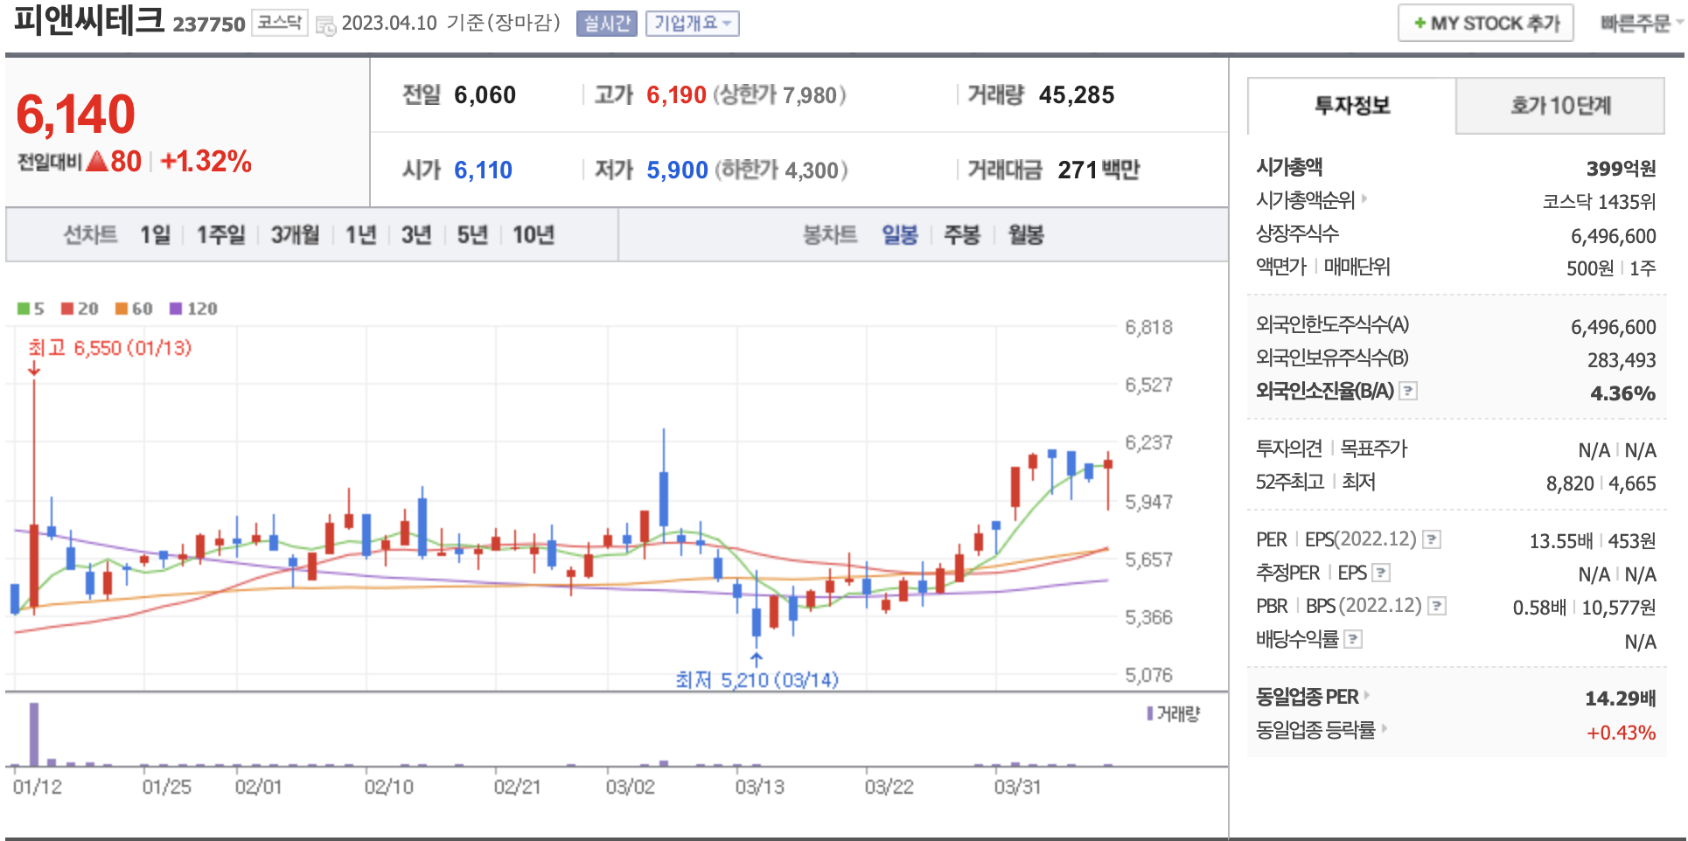Screen dimensions: 1688x841
Task: Select the 투자정보 tab
Action: (1352, 106)
